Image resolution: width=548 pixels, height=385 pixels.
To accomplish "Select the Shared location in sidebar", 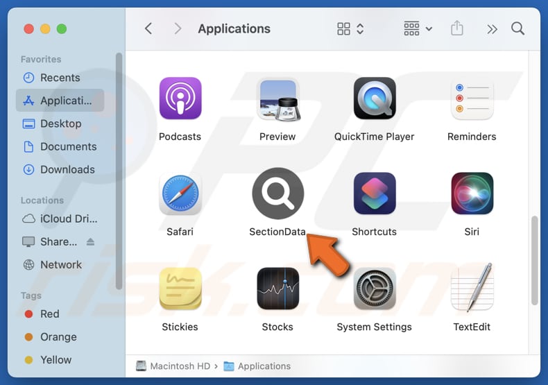I will point(49,242).
